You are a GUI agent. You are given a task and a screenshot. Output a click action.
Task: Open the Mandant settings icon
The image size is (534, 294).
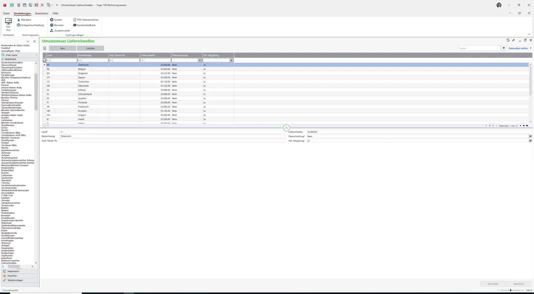(19, 20)
